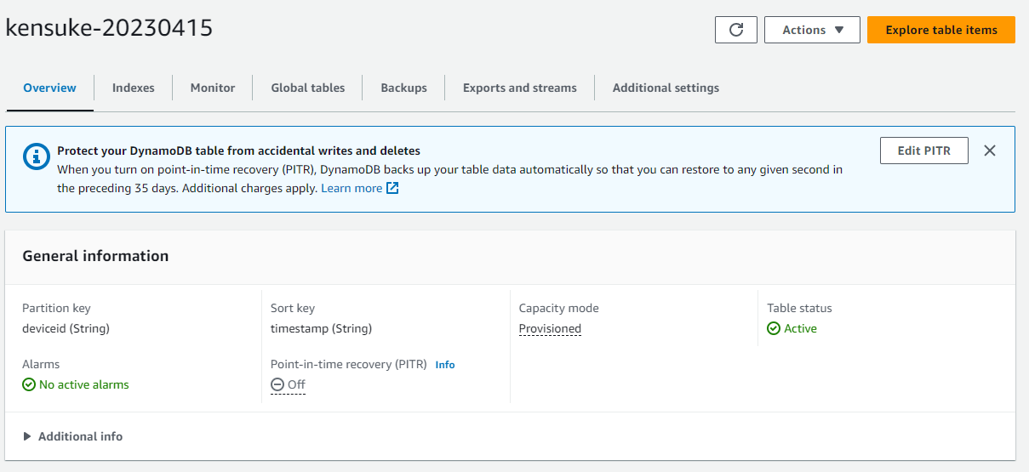This screenshot has width=1029, height=472.
Task: Go to the Global tables tab
Action: 308,88
